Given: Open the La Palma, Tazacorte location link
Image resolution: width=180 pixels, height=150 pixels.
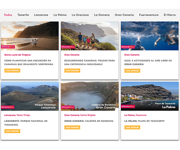Looking at the screenshot, I should coord(135,115).
